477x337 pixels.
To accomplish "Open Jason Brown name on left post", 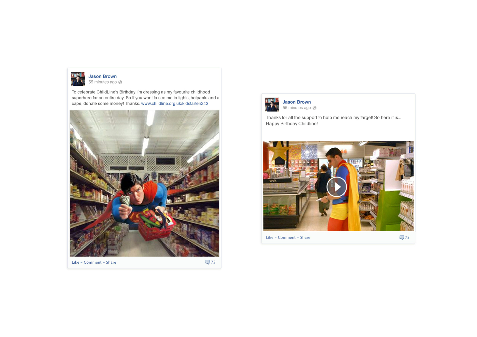I will tap(103, 76).
